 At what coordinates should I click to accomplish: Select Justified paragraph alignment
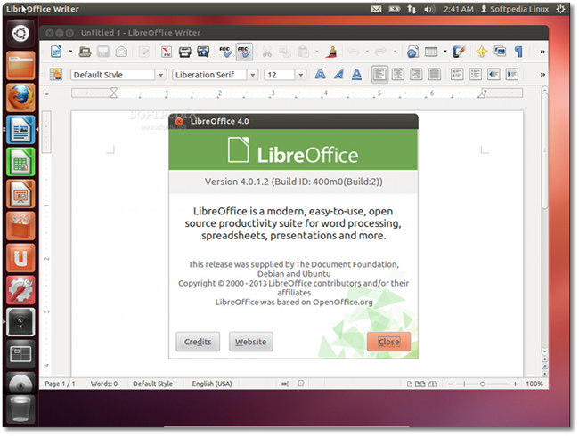(435, 74)
